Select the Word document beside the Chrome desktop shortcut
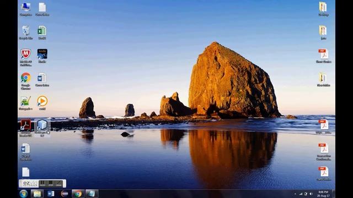Screen dimensions: 353x198 [42, 80]
